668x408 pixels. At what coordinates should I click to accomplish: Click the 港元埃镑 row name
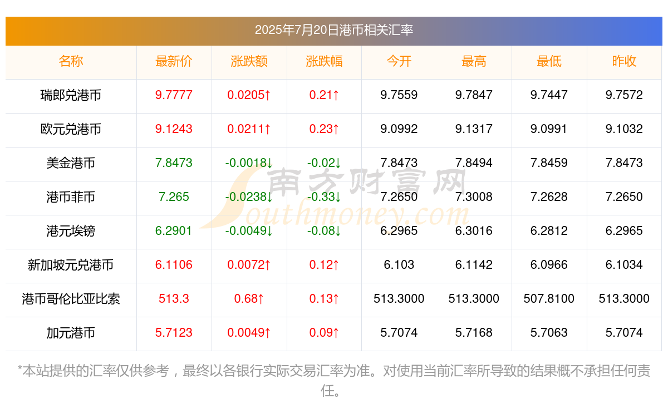pyautogui.click(x=71, y=231)
